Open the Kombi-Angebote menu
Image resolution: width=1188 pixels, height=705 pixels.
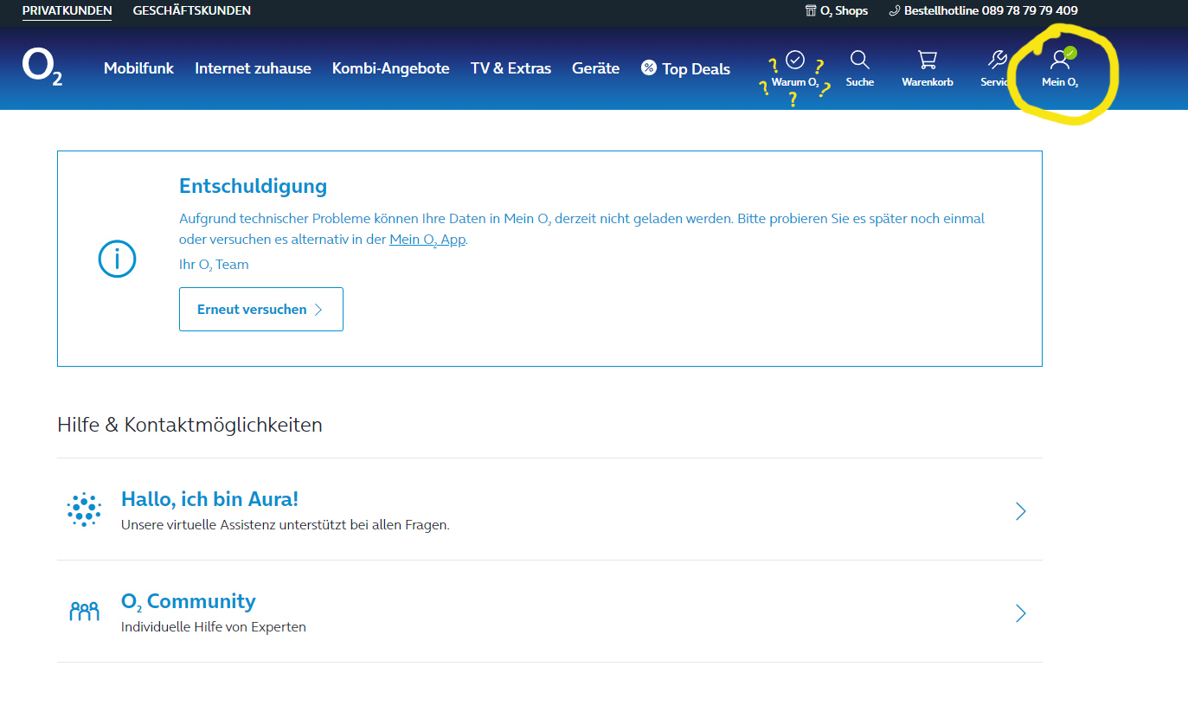click(391, 68)
